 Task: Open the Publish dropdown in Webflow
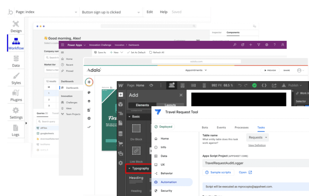(295, 85)
